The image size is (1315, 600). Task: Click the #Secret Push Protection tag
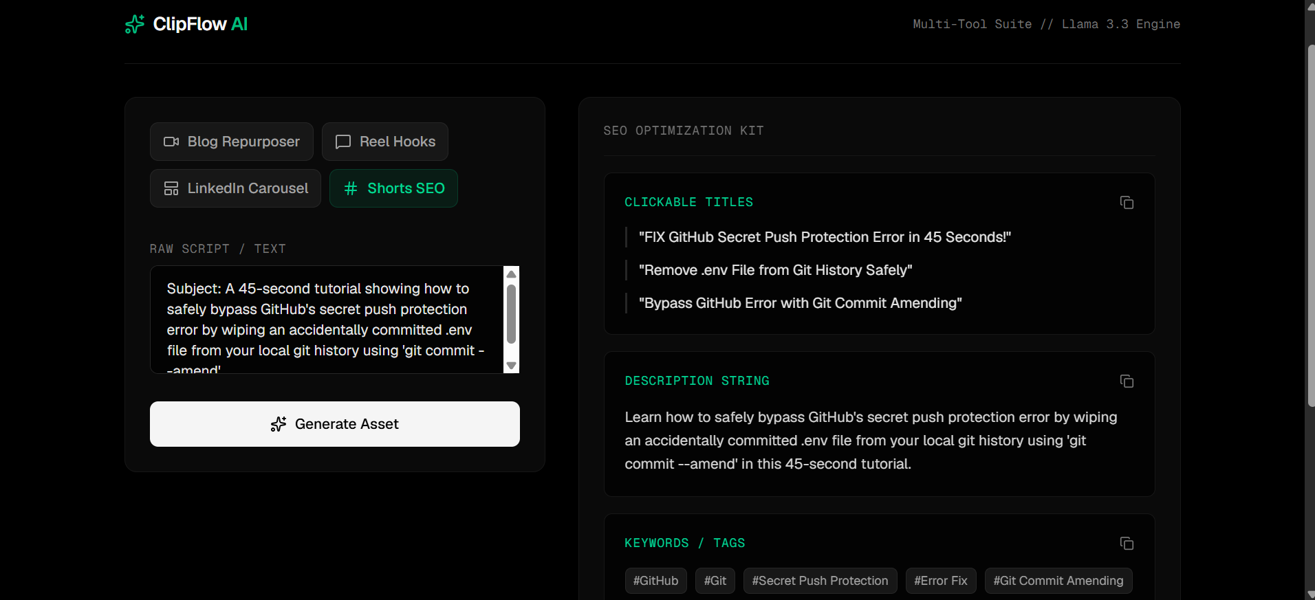[x=820, y=581]
